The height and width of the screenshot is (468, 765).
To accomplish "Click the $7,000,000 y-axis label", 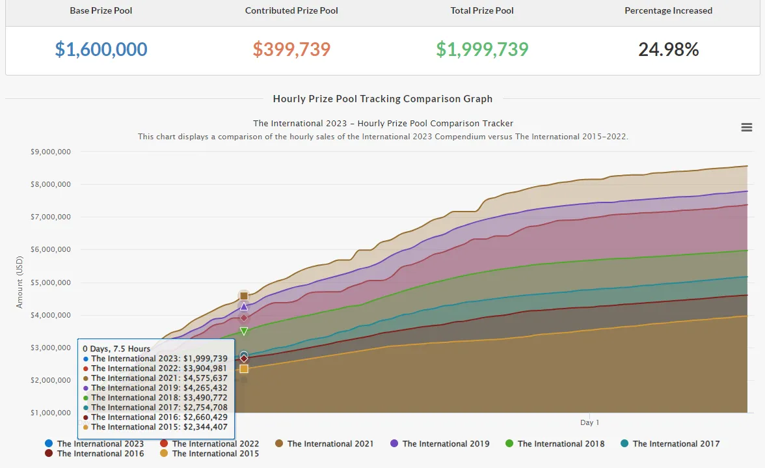I will [x=51, y=217].
